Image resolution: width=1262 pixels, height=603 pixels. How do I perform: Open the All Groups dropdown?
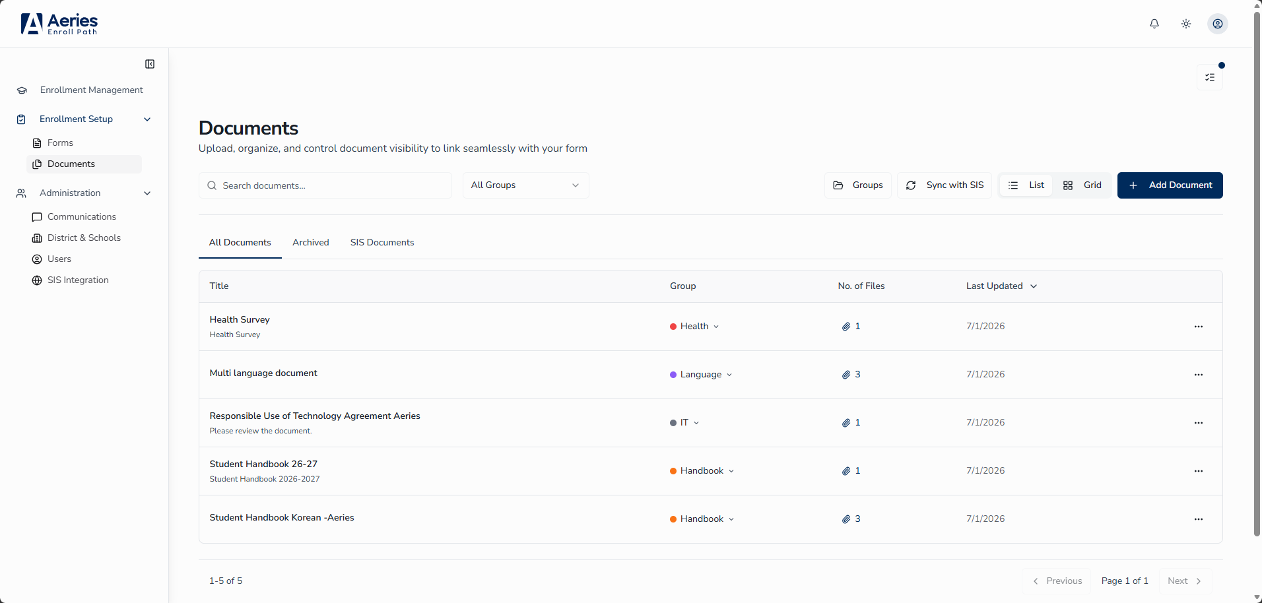point(525,185)
